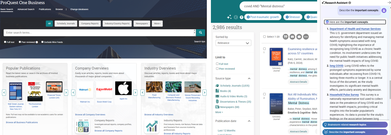The image size is (391, 135).
Task: Click Brainstorm related research topics button
Action: (355, 125)
